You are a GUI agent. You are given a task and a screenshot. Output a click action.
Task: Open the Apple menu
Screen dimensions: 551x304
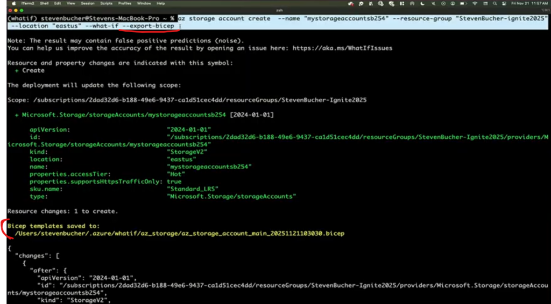[12, 3]
